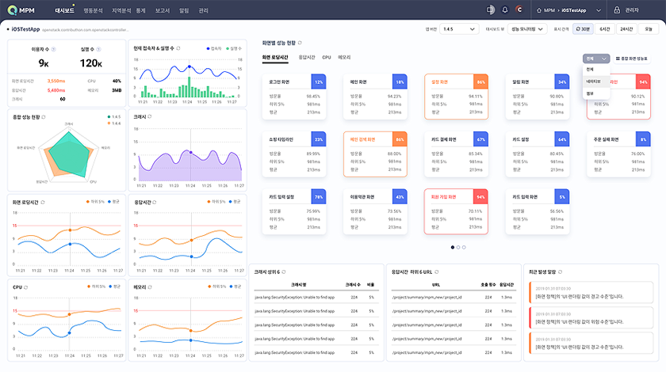This screenshot has height=372, width=666.
Task: Select the 24시간 time range button
Action: pyautogui.click(x=626, y=28)
